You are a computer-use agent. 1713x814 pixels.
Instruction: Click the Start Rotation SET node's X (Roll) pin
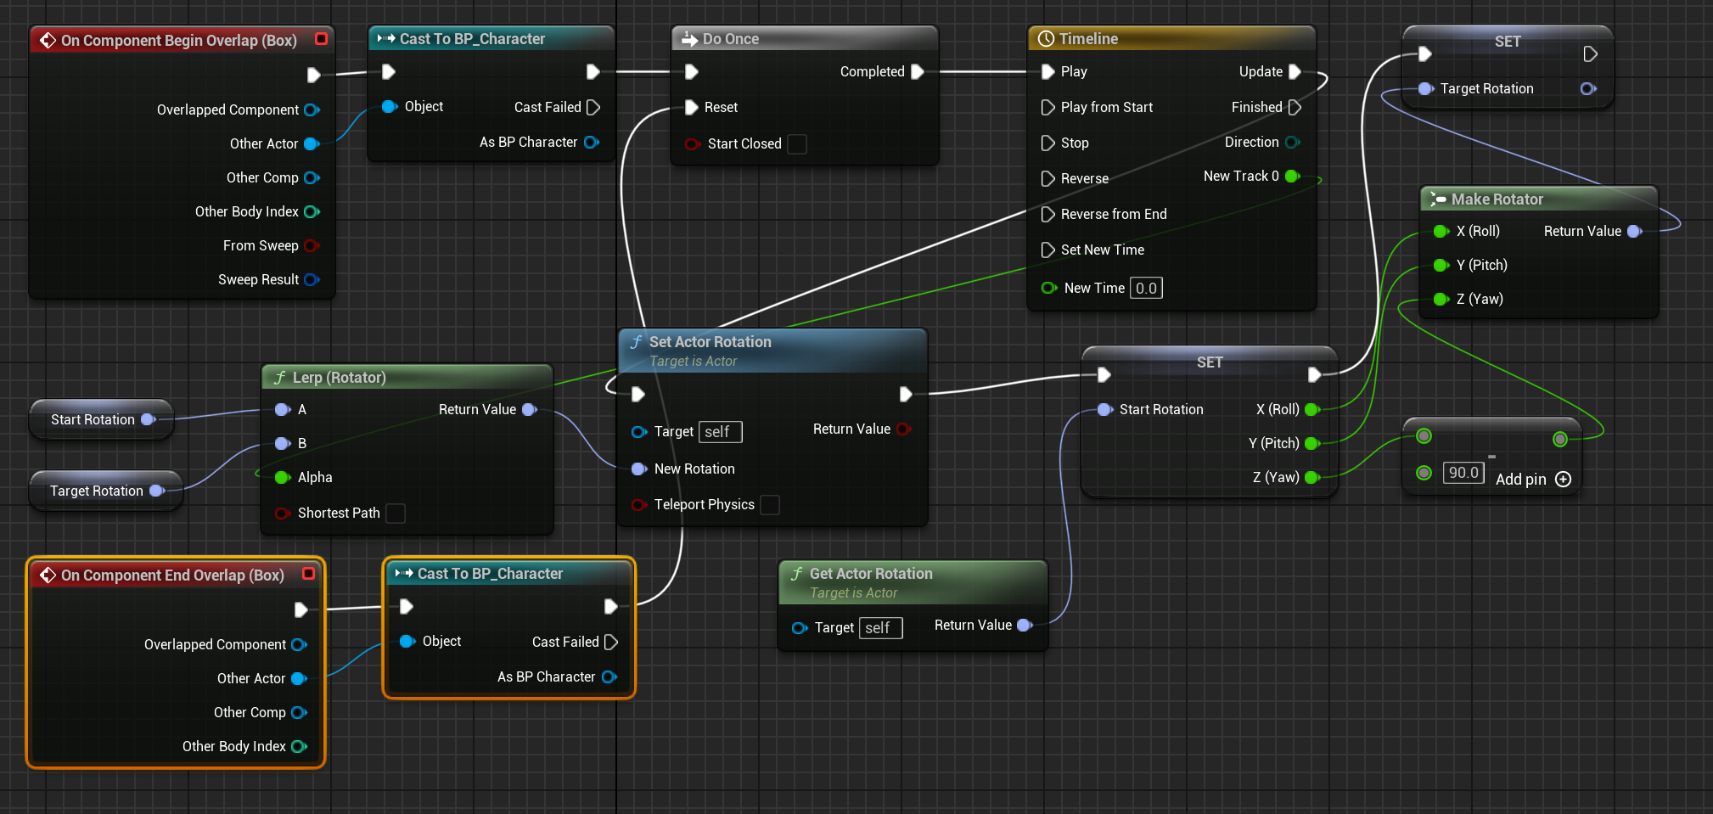point(1311,410)
